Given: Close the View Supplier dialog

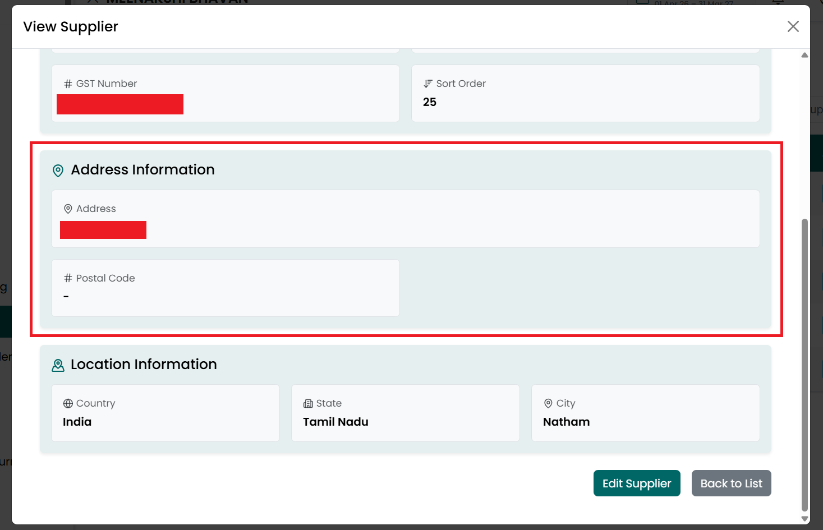Looking at the screenshot, I should [793, 26].
